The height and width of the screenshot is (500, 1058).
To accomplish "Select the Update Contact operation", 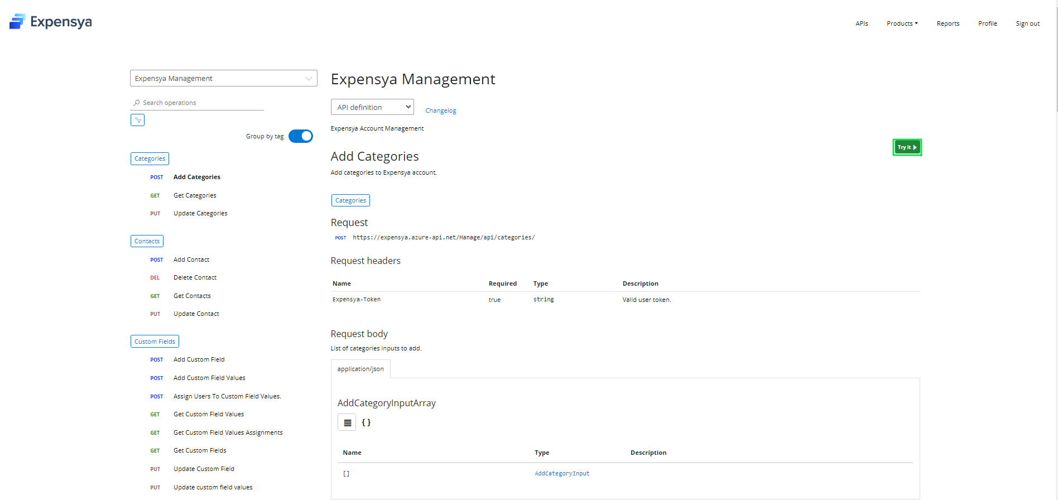I will click(x=196, y=314).
